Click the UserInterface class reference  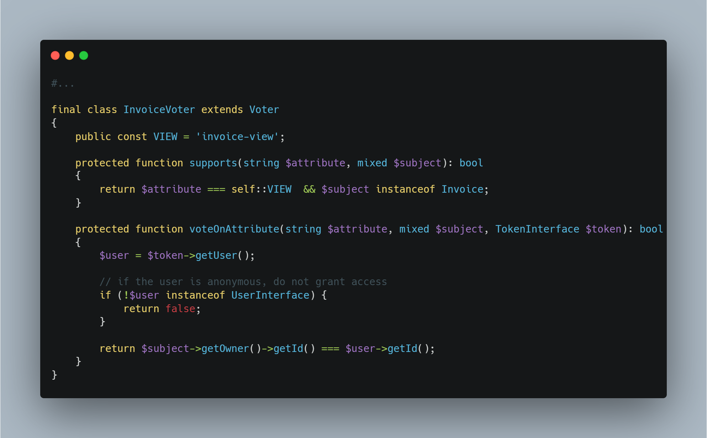pyautogui.click(x=270, y=295)
